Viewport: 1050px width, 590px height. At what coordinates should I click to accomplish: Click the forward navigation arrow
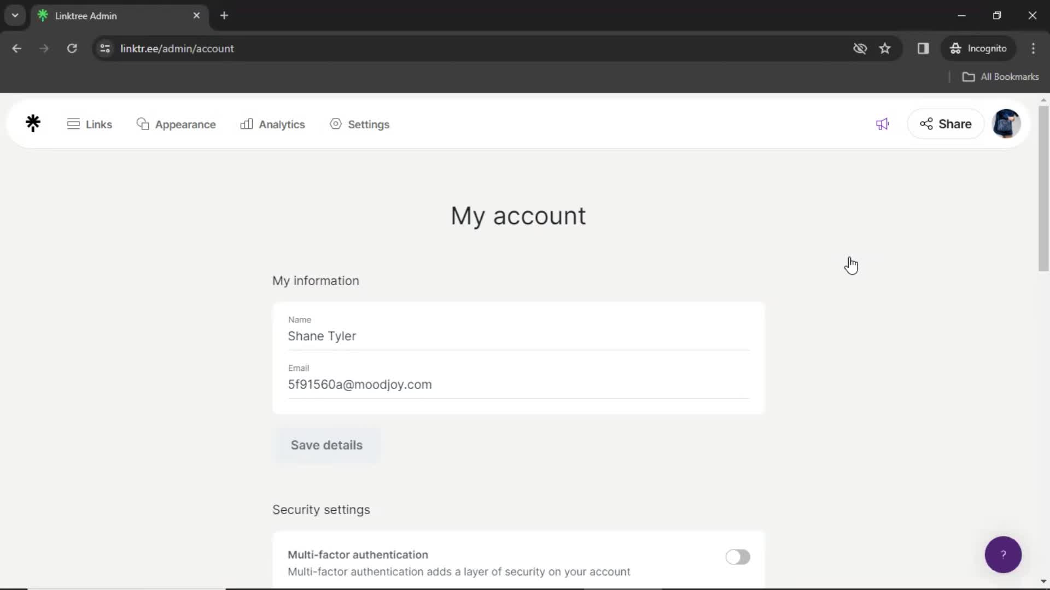[x=44, y=48]
